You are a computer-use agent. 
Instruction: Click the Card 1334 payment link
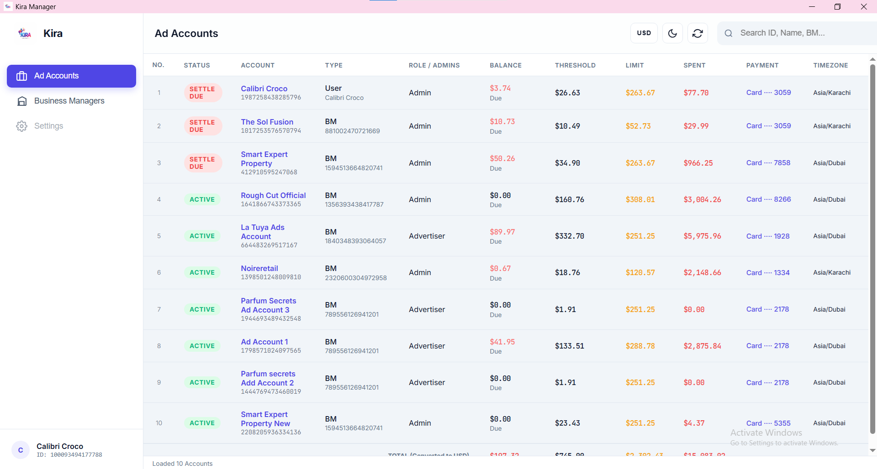[768, 273]
